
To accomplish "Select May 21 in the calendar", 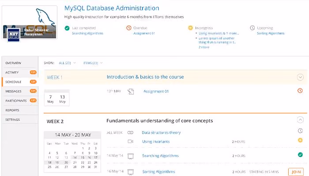I will 75,162.
